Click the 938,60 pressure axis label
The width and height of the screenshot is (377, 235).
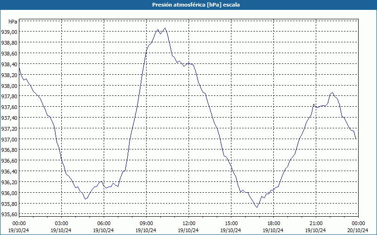coord(9,53)
